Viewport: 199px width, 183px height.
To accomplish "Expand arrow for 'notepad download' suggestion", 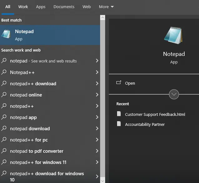I will pyautogui.click(x=97, y=128).
